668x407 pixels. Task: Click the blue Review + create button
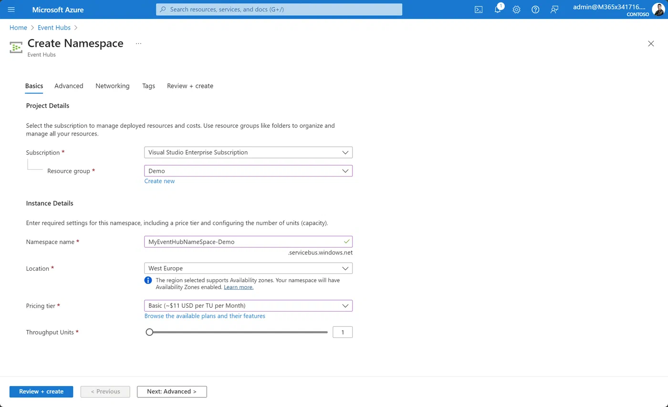pyautogui.click(x=41, y=392)
